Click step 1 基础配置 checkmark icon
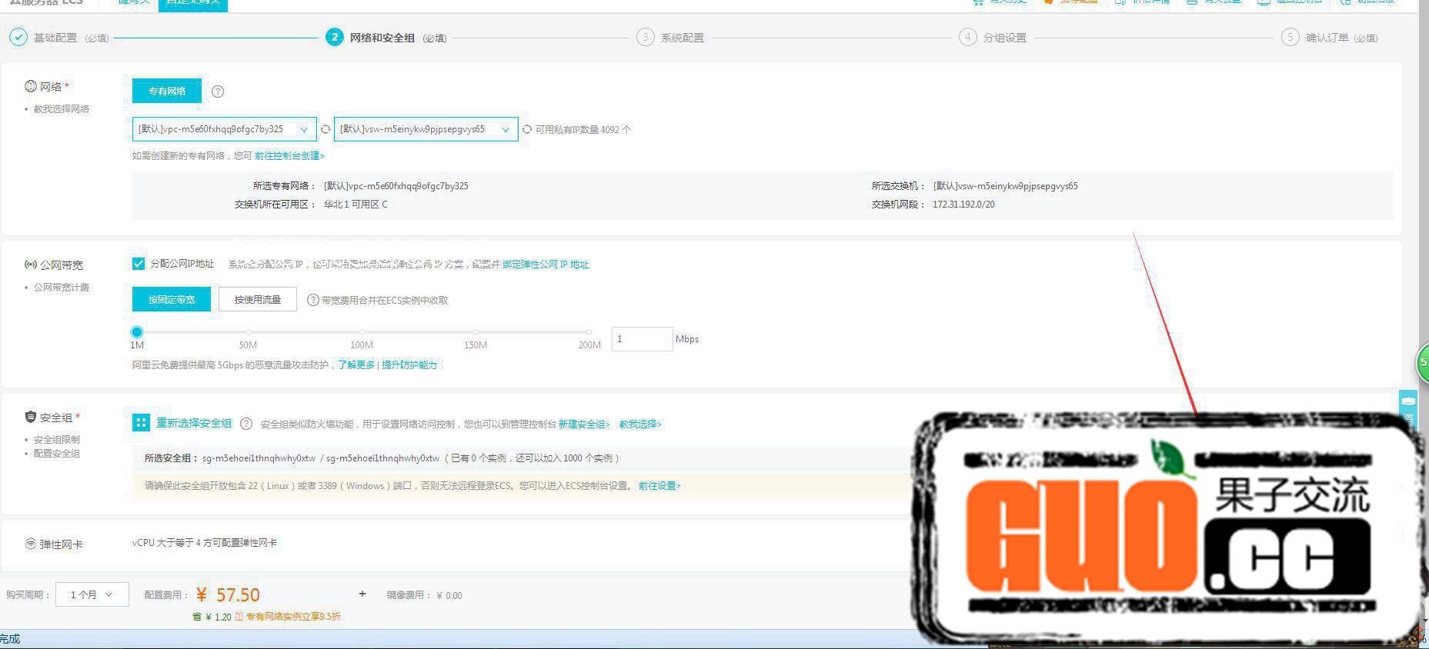The width and height of the screenshot is (1429, 649). [18, 37]
